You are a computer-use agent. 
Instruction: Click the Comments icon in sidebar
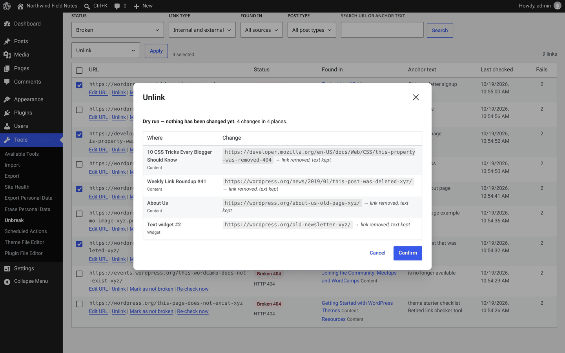[x=7, y=82]
